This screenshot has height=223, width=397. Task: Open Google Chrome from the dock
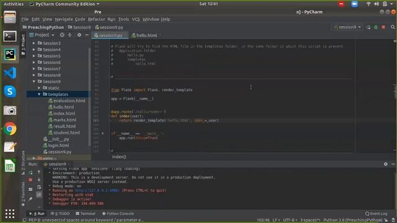tap(10, 129)
